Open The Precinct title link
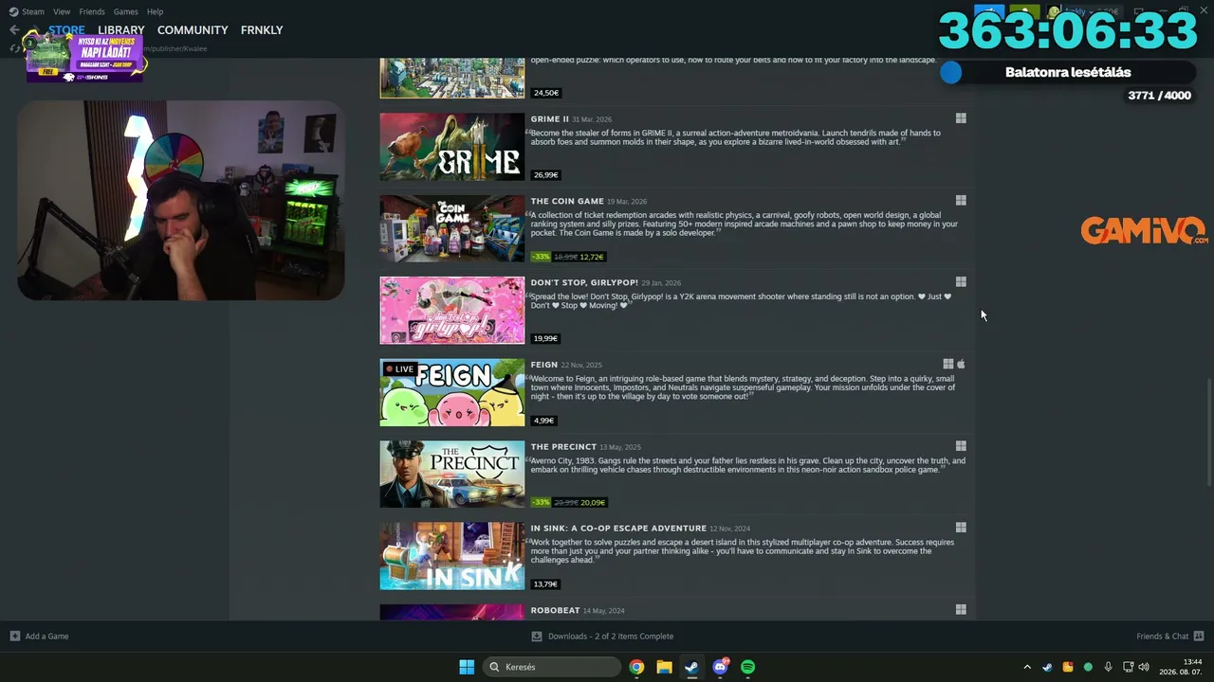 pyautogui.click(x=563, y=446)
